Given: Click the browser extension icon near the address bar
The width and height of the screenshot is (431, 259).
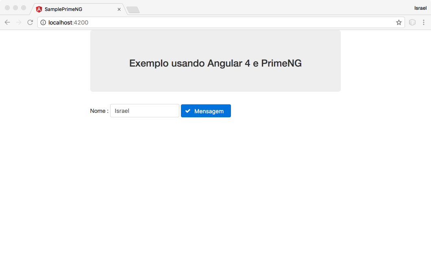Looking at the screenshot, I should [412, 22].
